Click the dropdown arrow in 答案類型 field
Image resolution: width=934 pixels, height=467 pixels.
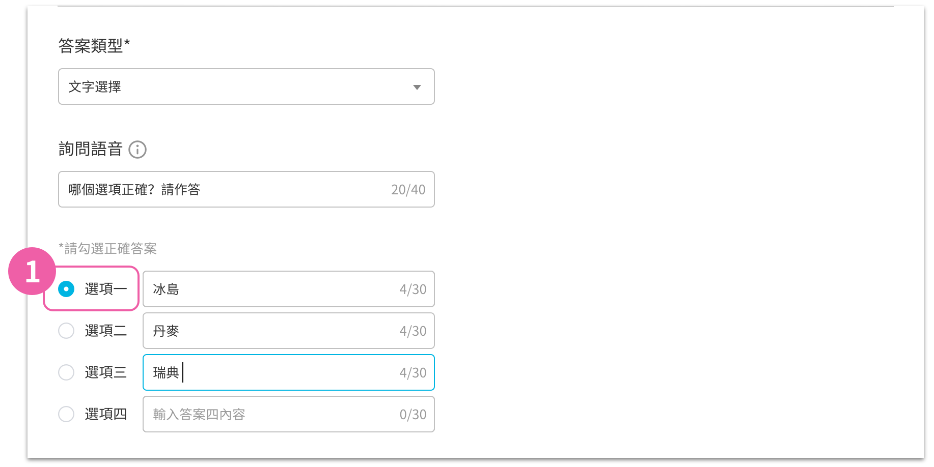pos(417,87)
